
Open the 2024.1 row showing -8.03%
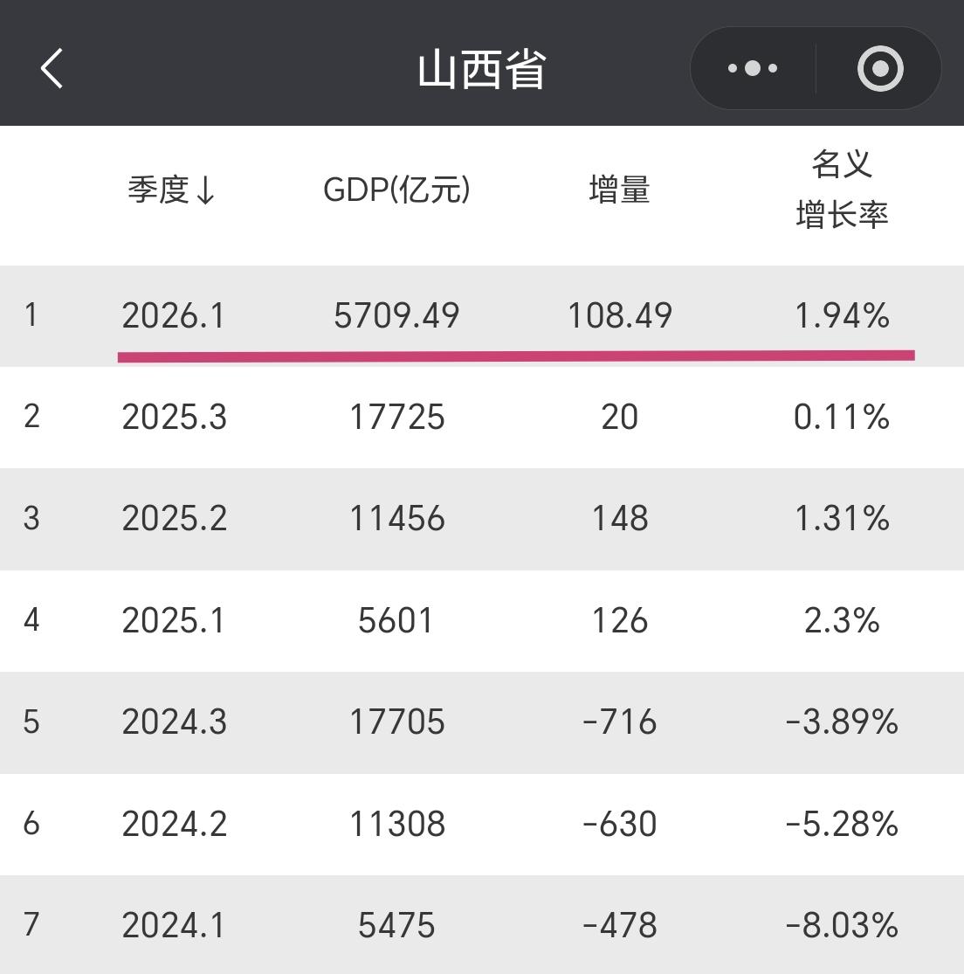[482, 924]
